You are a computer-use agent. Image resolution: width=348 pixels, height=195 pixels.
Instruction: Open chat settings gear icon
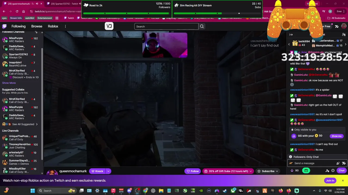[x=333, y=170]
